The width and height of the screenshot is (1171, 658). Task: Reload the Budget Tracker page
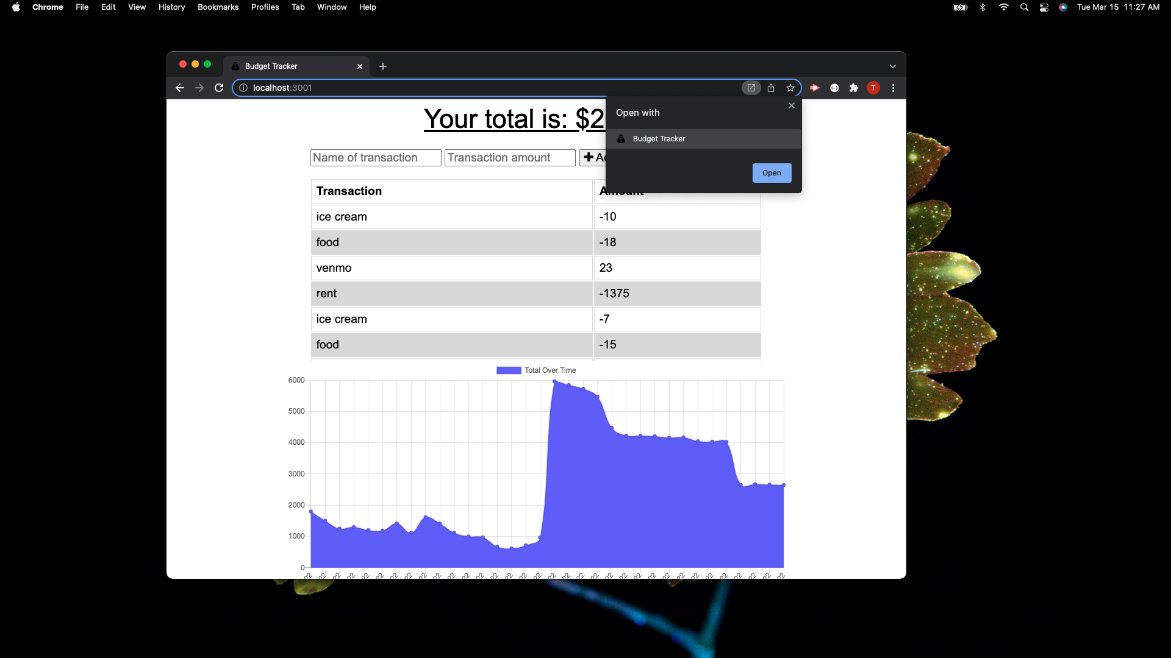[x=218, y=87]
